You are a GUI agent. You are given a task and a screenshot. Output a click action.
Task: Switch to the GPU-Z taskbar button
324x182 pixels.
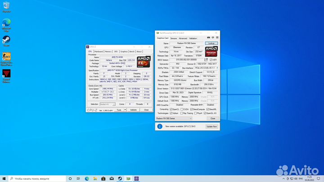(128, 178)
